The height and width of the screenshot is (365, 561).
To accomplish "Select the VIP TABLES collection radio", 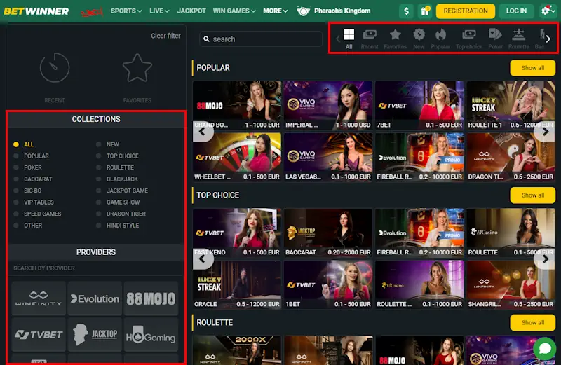I will click(16, 202).
